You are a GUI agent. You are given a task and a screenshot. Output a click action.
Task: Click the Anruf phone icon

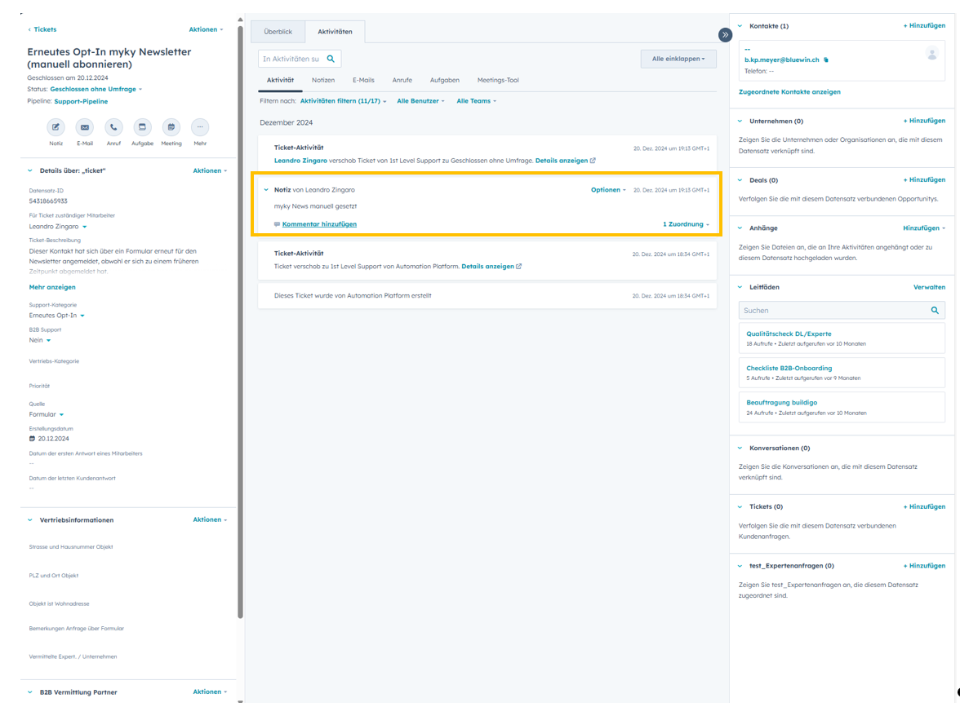(113, 127)
